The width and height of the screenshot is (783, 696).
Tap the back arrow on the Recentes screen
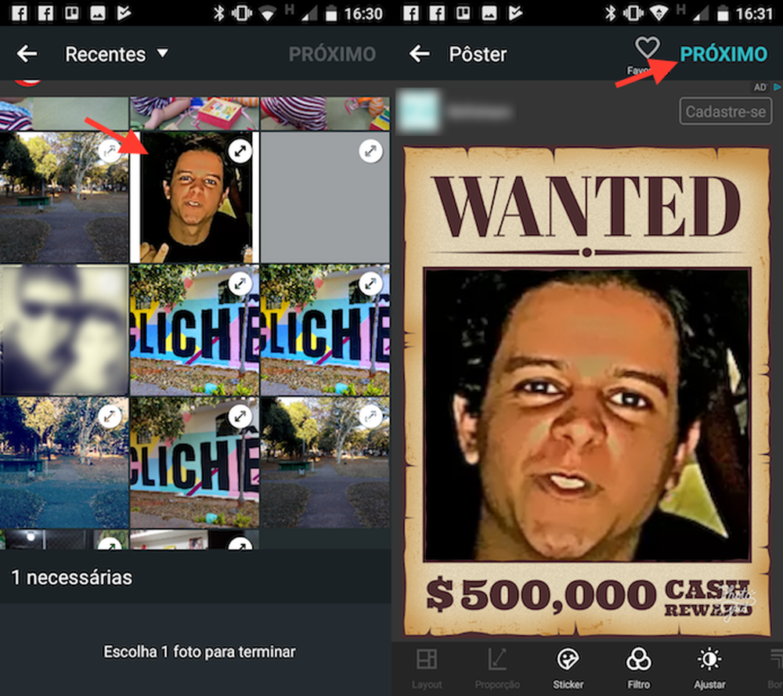coord(28,54)
